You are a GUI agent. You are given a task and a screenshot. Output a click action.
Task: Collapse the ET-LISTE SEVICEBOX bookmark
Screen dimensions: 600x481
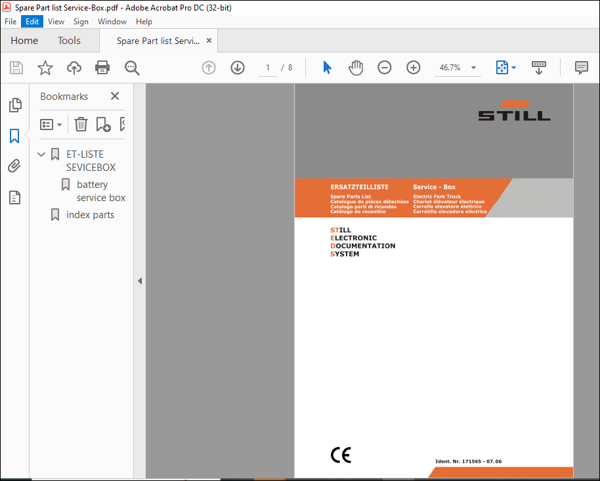(x=41, y=154)
